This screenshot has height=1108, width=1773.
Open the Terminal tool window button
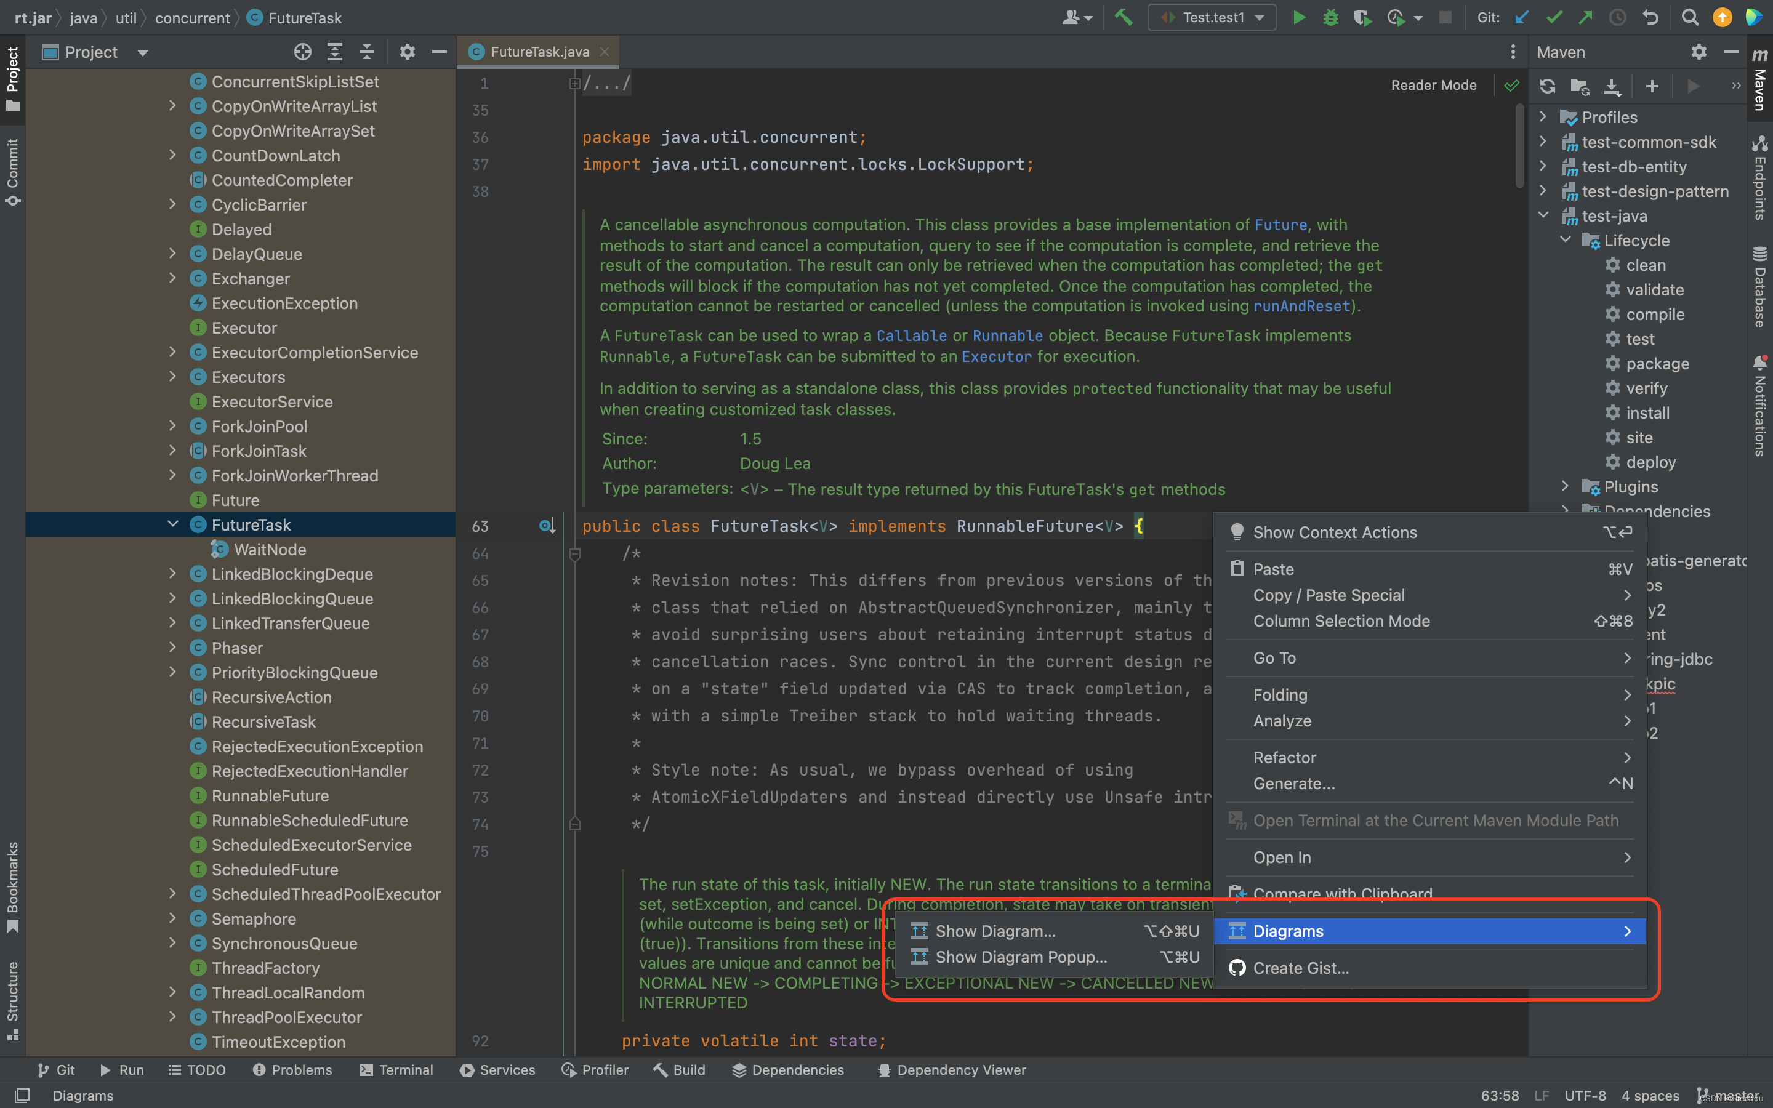point(396,1070)
